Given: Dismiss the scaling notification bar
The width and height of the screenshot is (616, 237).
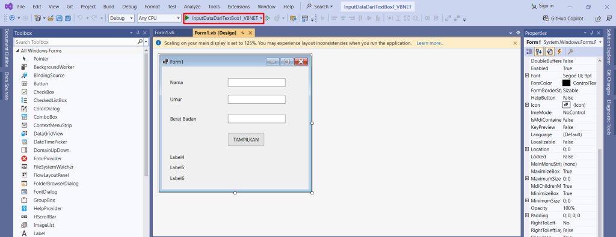Looking at the screenshot, I should click(515, 43).
